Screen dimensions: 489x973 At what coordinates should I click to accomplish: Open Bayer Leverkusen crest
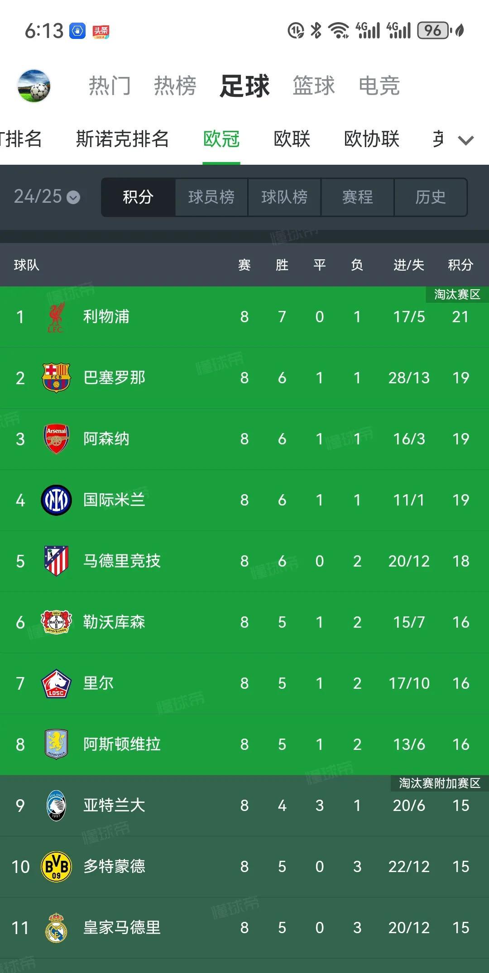(x=56, y=622)
